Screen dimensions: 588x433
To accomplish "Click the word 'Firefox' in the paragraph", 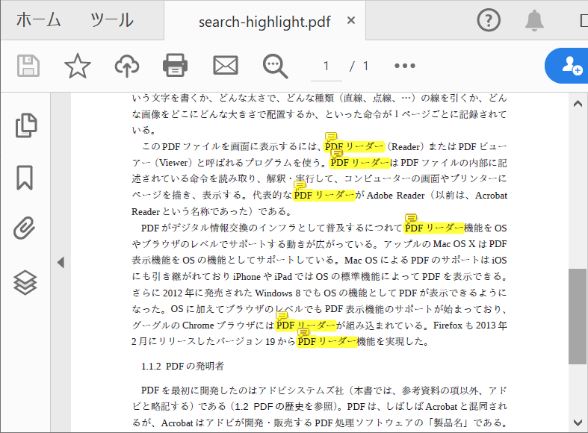I will [448, 325].
